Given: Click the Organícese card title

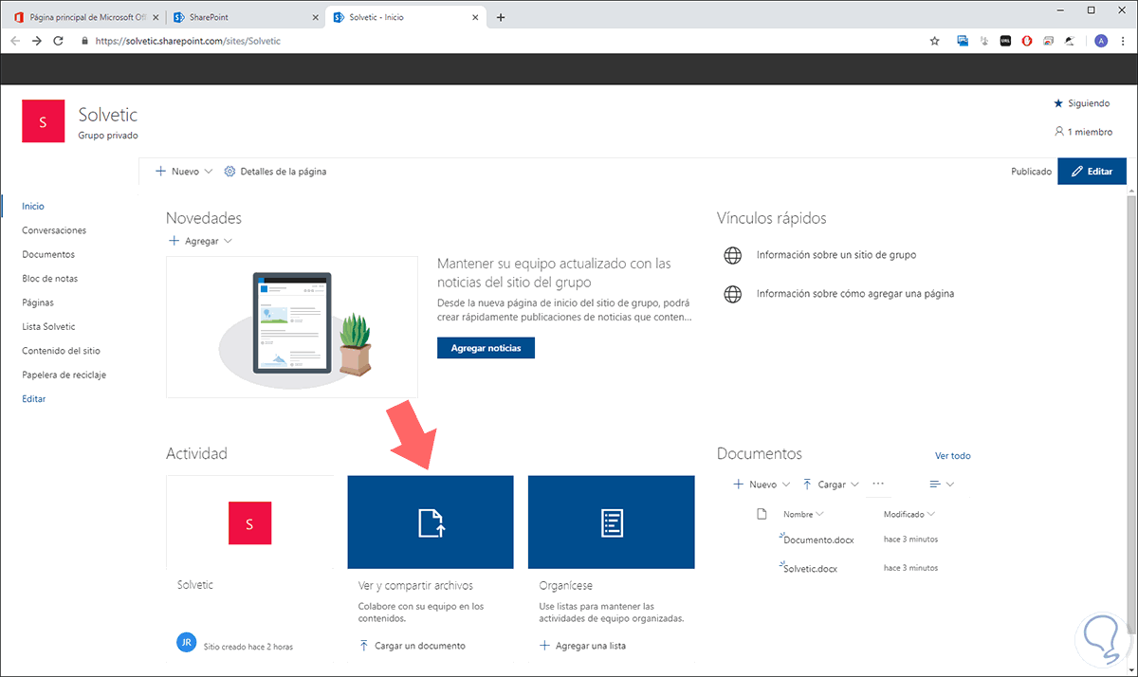Looking at the screenshot, I should pos(565,585).
